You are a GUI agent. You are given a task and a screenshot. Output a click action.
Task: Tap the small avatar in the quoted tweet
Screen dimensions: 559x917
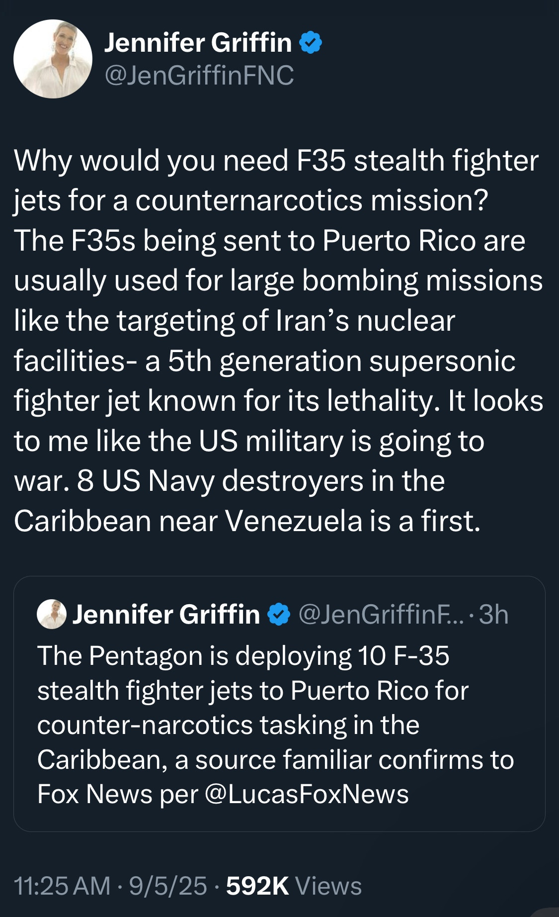click(x=52, y=614)
